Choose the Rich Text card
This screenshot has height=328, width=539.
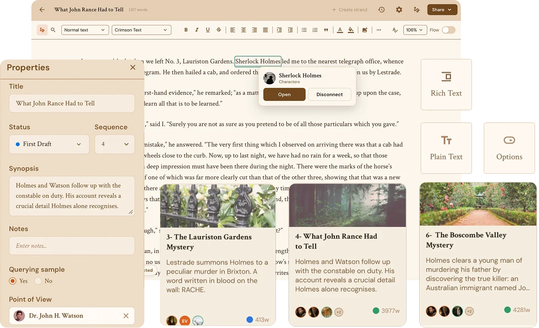pos(446,85)
